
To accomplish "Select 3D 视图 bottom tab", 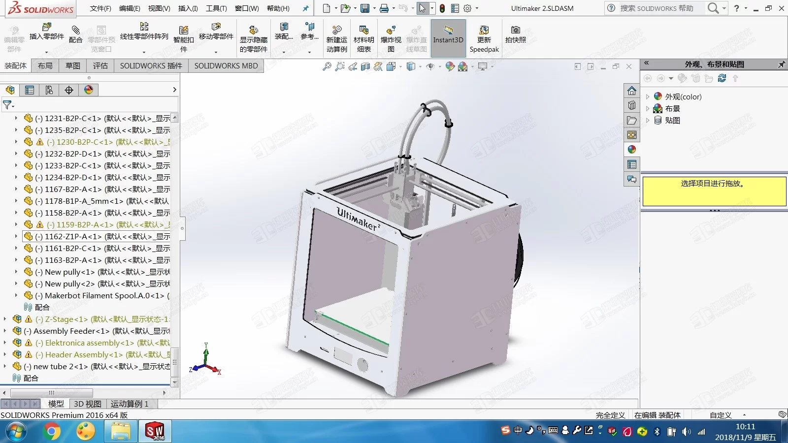I will point(87,404).
